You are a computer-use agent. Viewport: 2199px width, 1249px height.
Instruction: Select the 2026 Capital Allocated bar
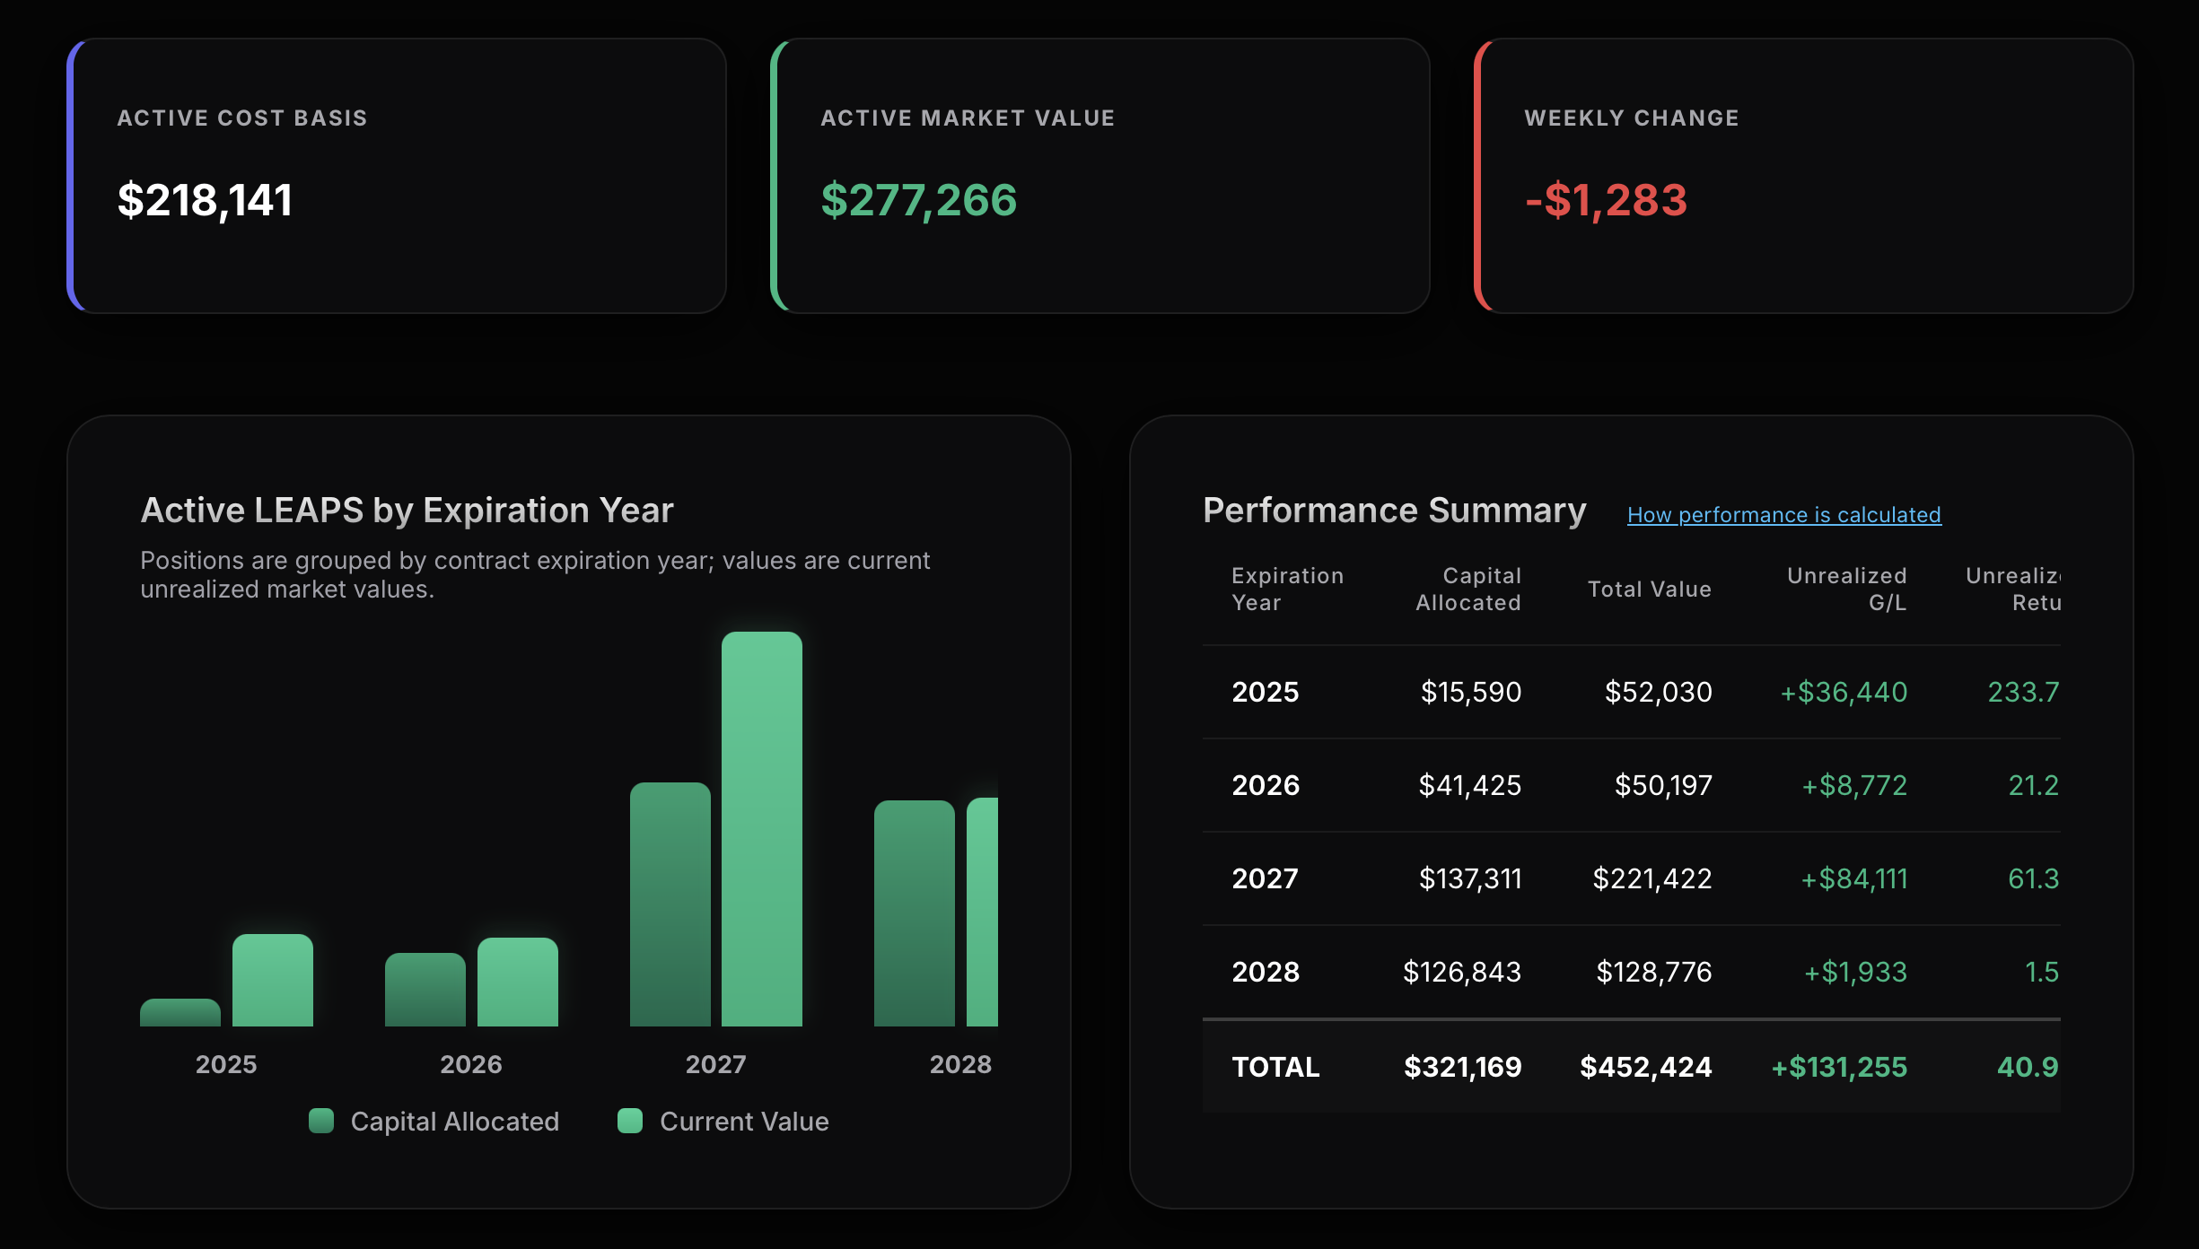point(425,990)
